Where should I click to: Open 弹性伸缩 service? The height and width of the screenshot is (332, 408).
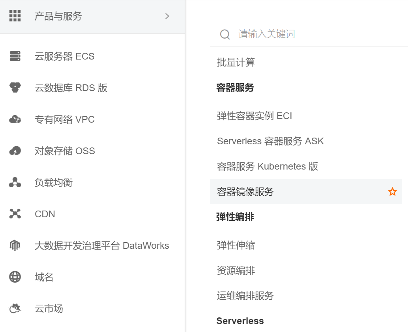pyautogui.click(x=236, y=245)
